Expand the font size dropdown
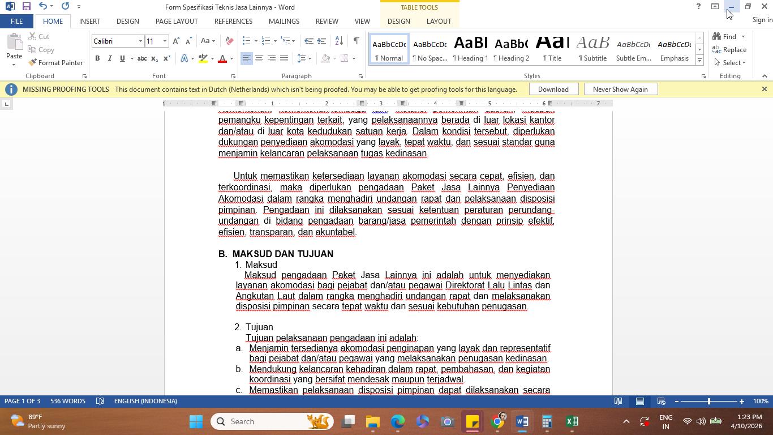 tap(165, 41)
